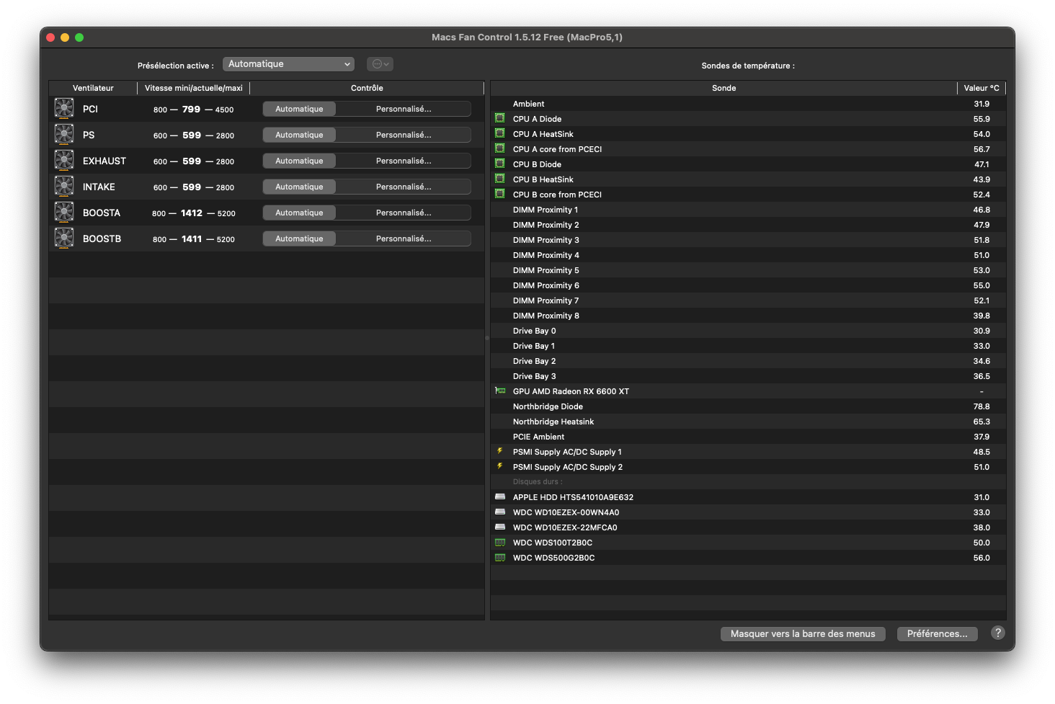Viewport: 1055px width, 704px height.
Task: Choose Personnalisé for the BOOSTB fan
Action: click(404, 239)
